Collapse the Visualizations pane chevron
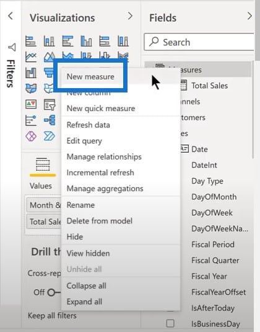This screenshot has width=260, height=332. (131, 16)
